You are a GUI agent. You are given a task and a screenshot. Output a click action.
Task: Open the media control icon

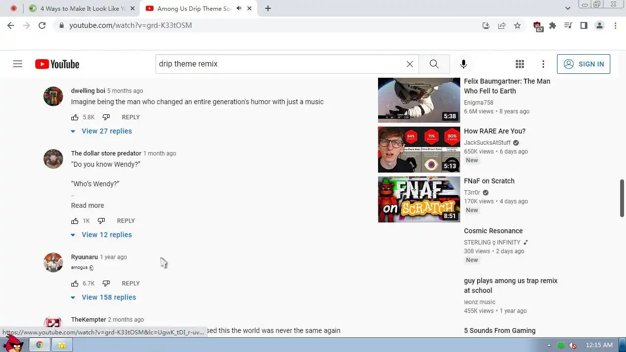[568, 25]
